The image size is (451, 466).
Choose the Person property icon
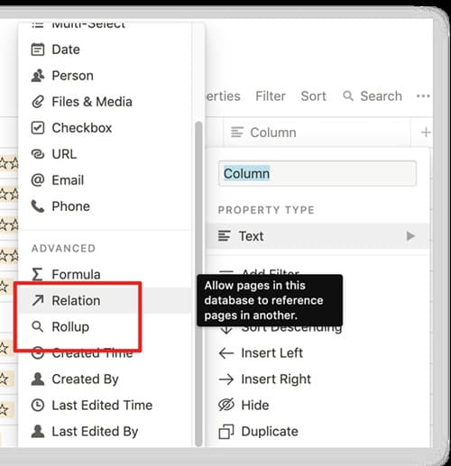38,76
